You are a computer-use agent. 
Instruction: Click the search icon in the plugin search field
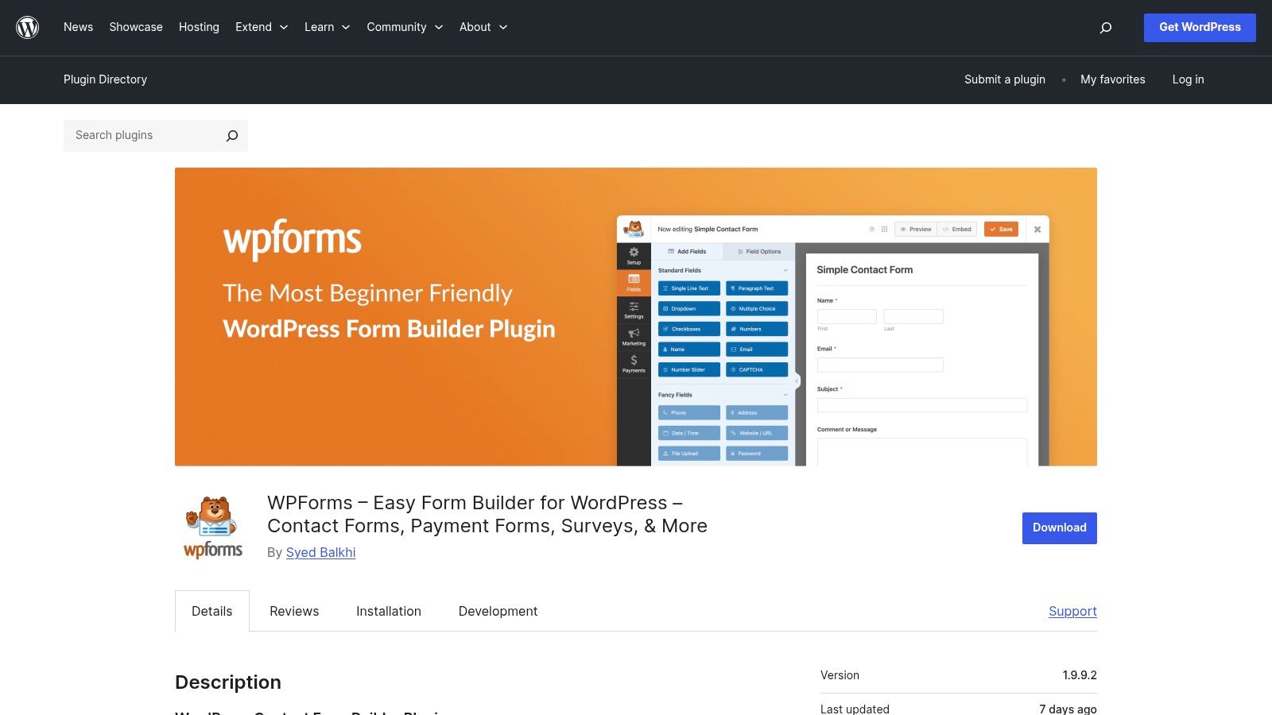tap(231, 135)
